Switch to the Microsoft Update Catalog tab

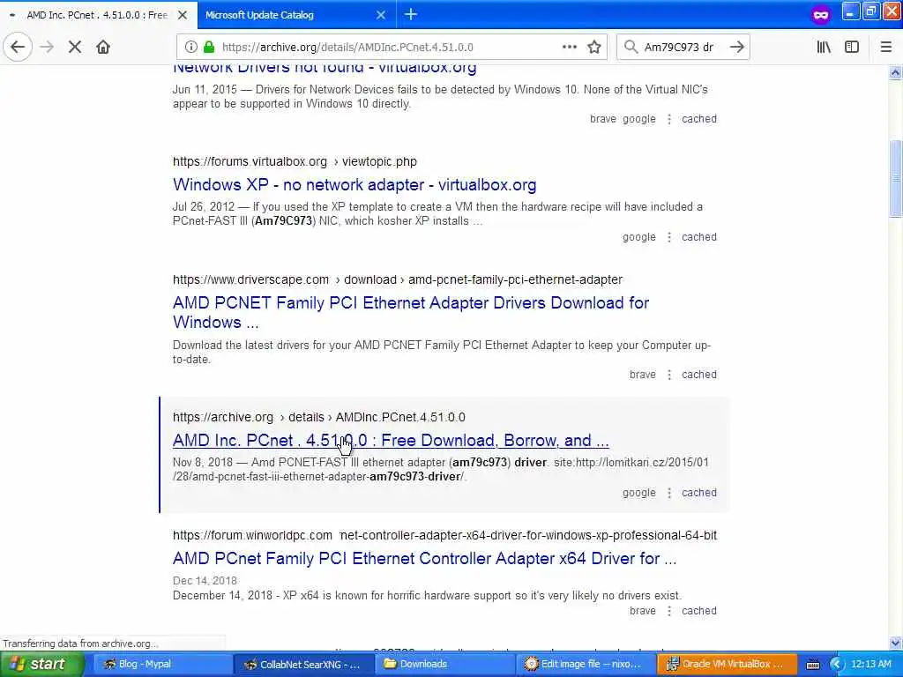296,15
